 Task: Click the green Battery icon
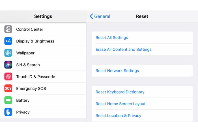point(8,100)
